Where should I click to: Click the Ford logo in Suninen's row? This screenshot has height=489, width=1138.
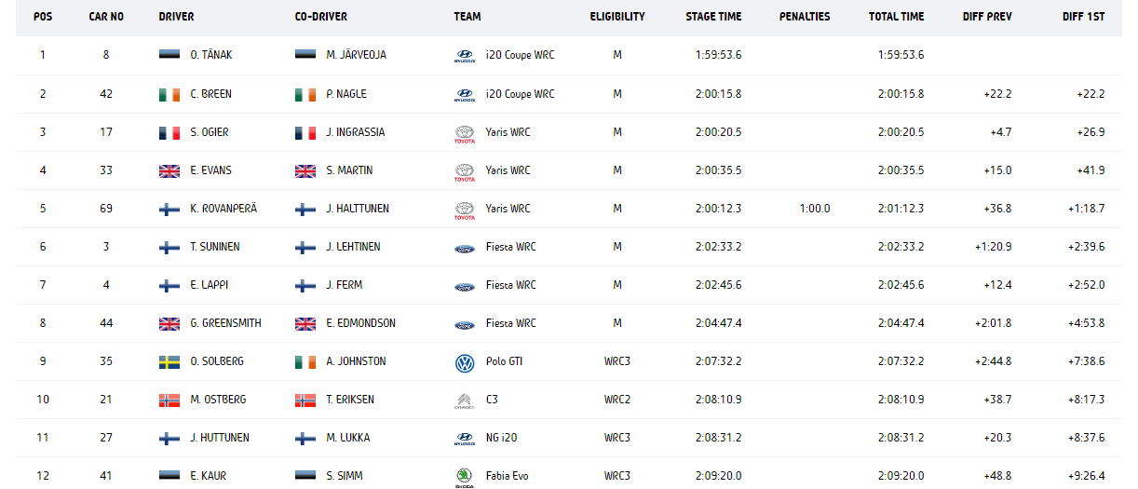click(x=464, y=248)
